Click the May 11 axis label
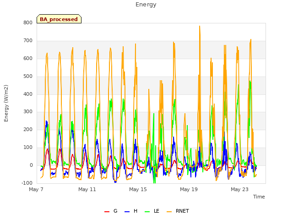The height and width of the screenshot is (220, 293). 87,189
